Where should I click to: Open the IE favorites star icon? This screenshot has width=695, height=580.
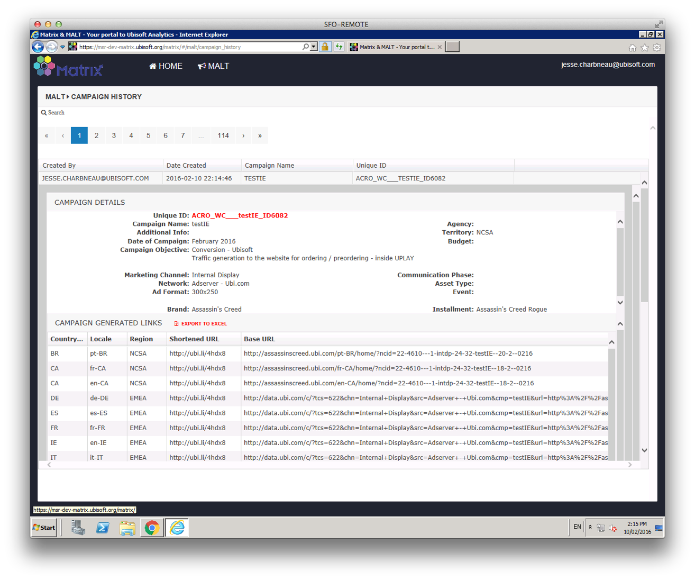pyautogui.click(x=644, y=48)
